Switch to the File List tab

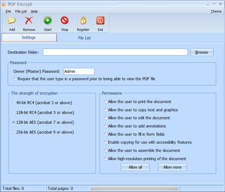point(84,38)
